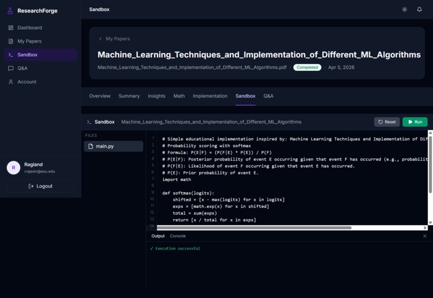Open Q&A from the sidebar

[x=40, y=68]
